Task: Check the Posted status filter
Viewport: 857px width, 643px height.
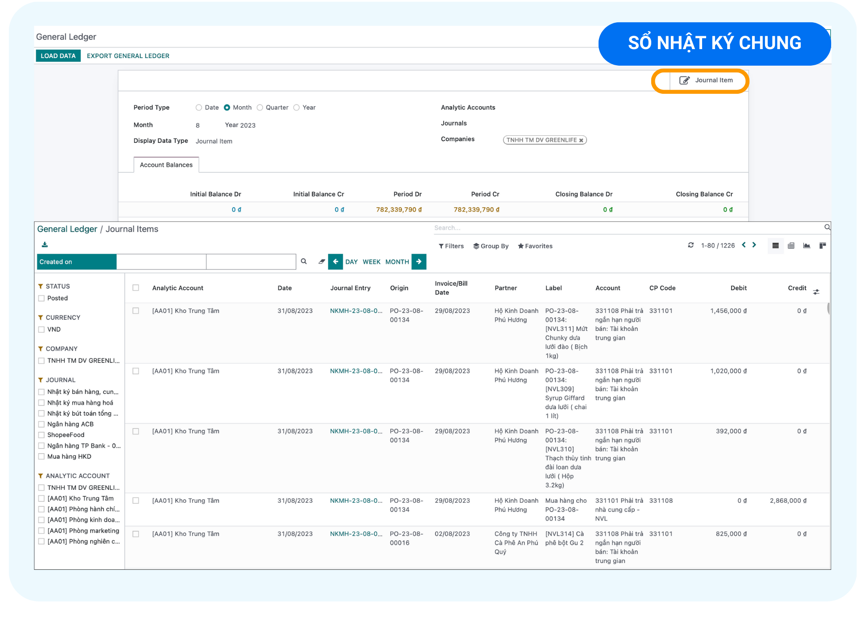Action: pyautogui.click(x=42, y=298)
